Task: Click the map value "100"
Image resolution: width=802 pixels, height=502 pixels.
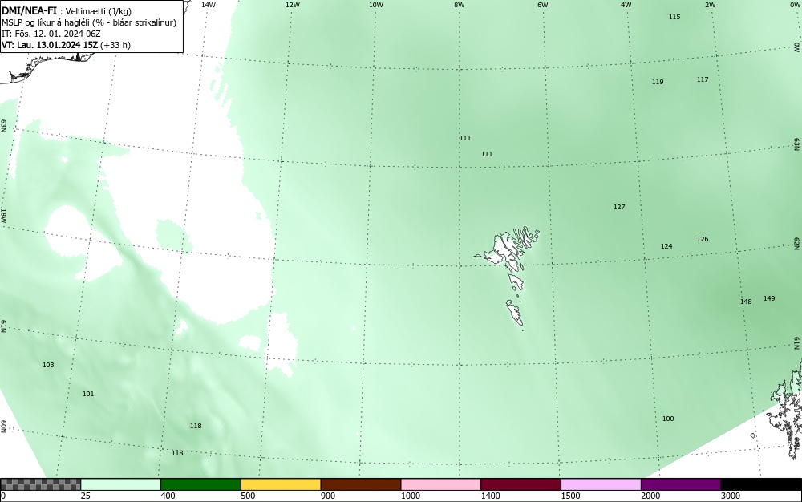Action: [668, 419]
